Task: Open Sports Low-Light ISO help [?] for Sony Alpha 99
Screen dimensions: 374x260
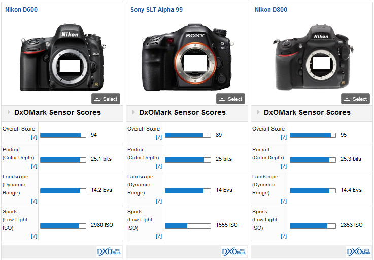Action: click(159, 236)
